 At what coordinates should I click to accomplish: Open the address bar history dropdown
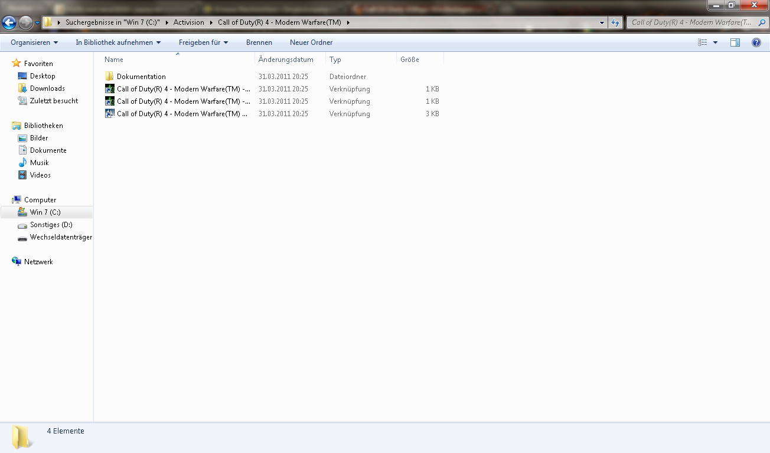602,22
